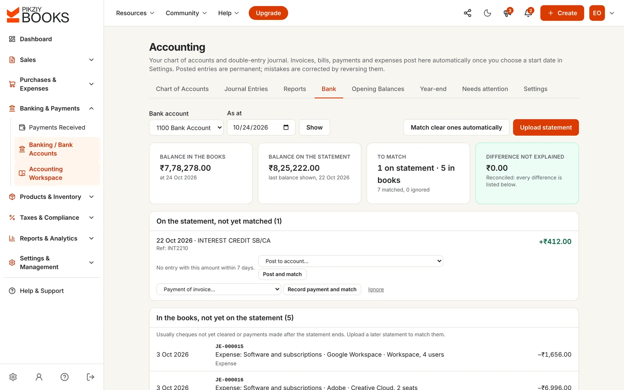Click Upload statement button

(546, 128)
